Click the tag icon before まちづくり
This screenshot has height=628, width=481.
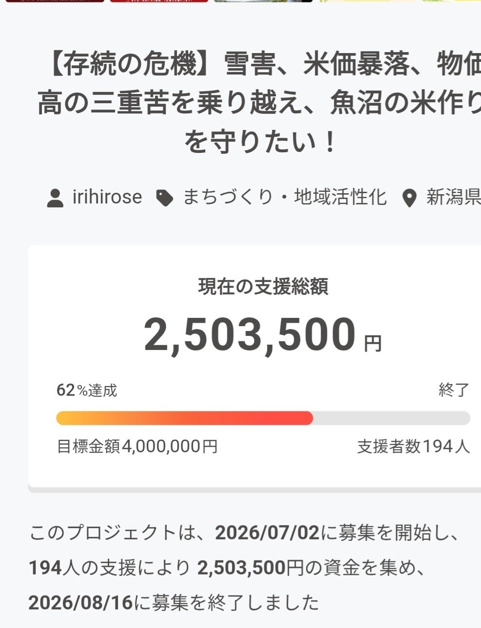tap(164, 198)
